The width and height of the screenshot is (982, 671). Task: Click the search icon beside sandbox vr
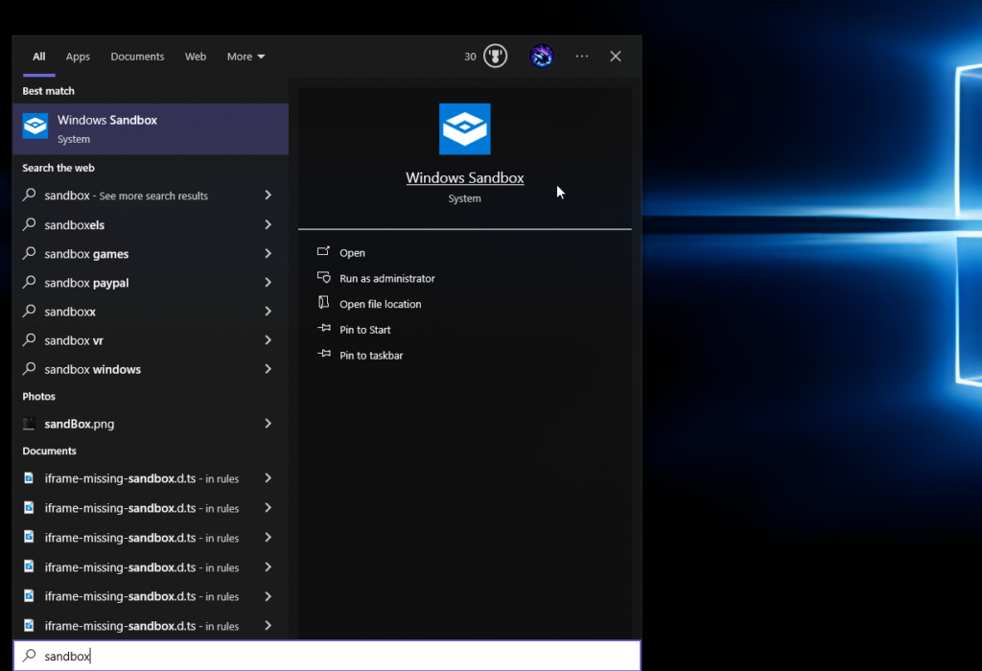click(x=30, y=340)
